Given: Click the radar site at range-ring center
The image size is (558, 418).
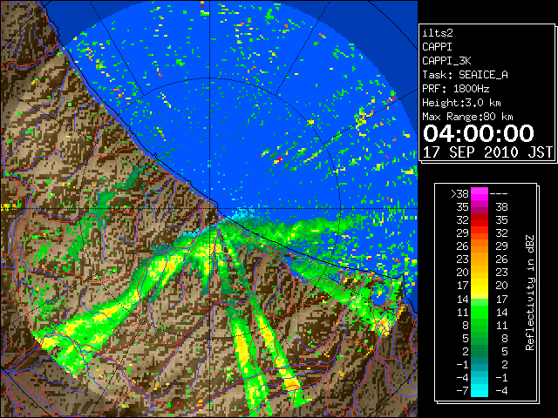Looking at the screenshot, I should click(210, 209).
